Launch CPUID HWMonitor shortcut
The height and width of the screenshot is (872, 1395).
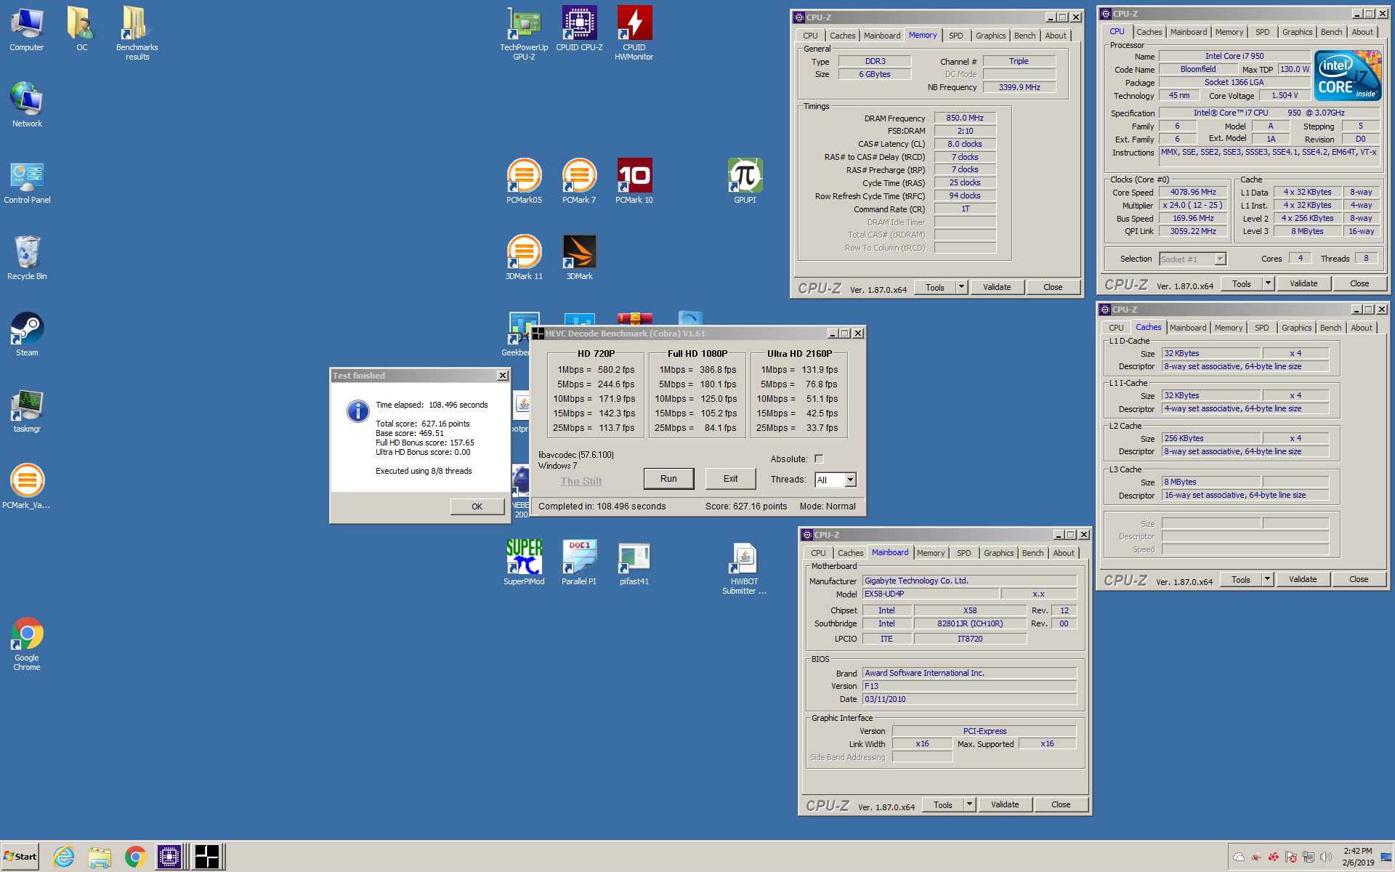pyautogui.click(x=634, y=33)
